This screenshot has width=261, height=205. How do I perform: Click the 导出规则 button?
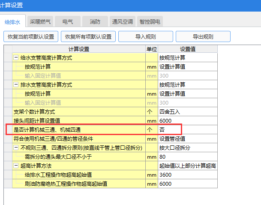point(203,36)
